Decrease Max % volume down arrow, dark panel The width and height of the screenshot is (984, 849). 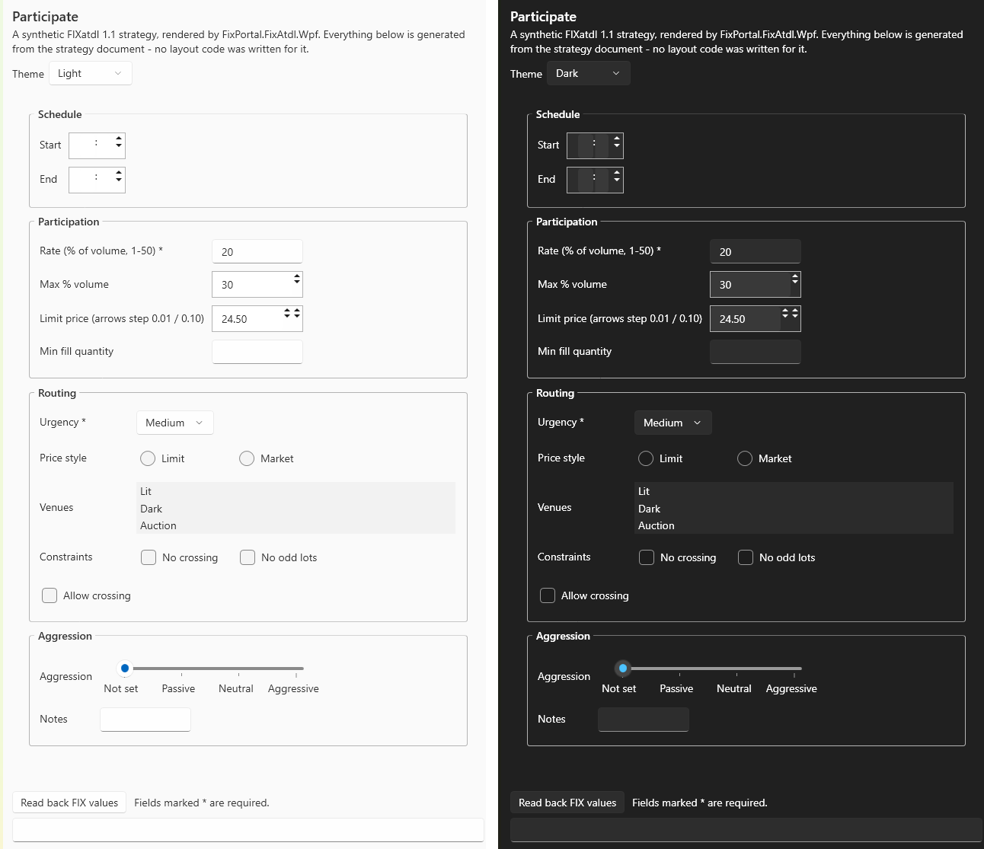click(x=795, y=282)
